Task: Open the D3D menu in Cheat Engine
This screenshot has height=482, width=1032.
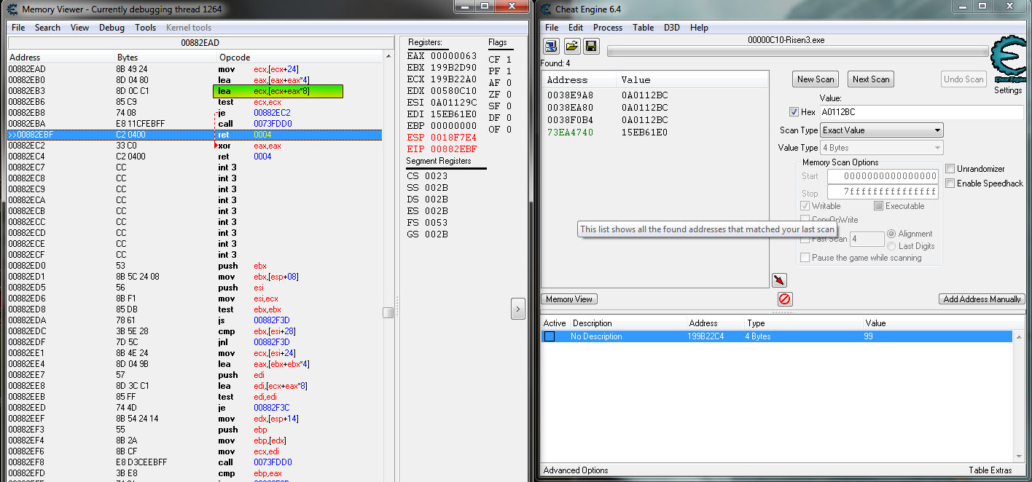Action: click(x=671, y=28)
